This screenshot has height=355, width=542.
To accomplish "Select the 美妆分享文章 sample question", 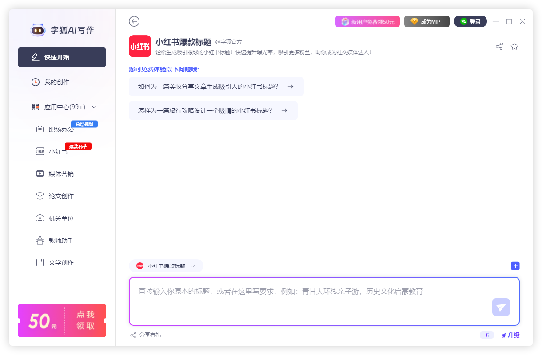I will pos(216,87).
